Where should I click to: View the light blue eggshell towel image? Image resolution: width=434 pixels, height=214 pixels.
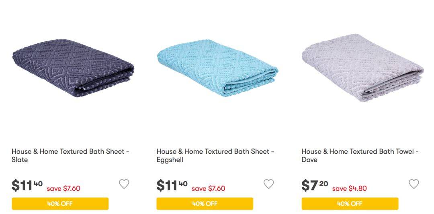tap(218, 68)
